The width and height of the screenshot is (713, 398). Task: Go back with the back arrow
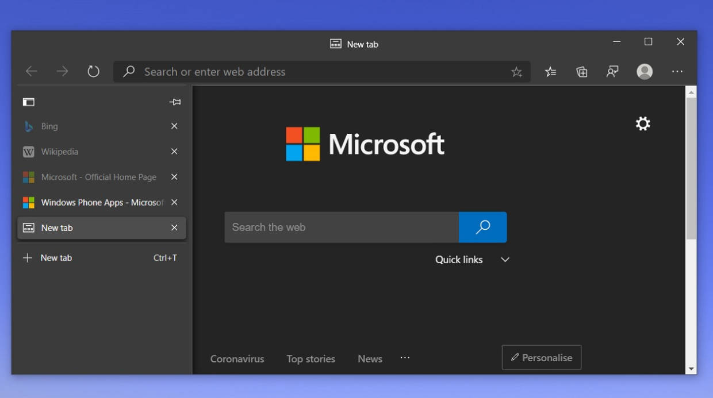(32, 72)
